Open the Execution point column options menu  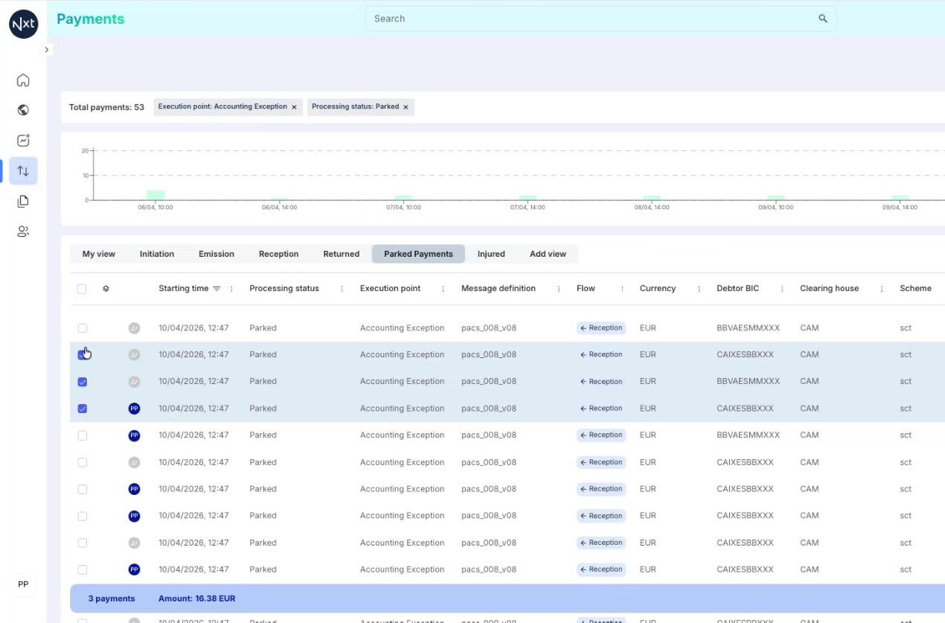[x=443, y=289]
